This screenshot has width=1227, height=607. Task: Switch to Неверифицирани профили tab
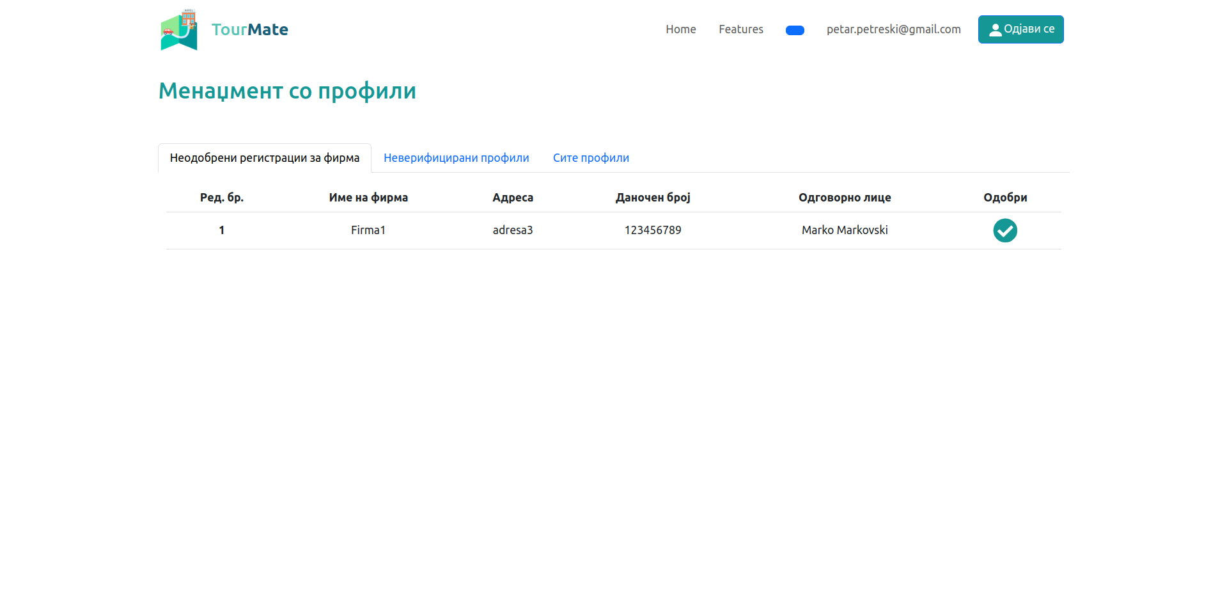coord(456,158)
